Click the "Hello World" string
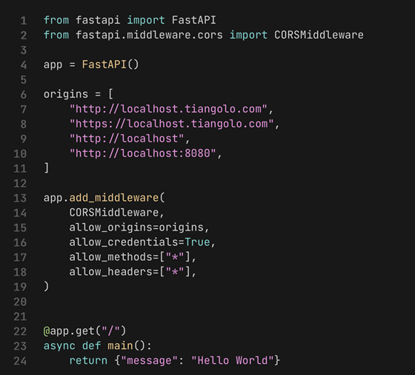Screen dimensions: 415x375 tap(233, 360)
